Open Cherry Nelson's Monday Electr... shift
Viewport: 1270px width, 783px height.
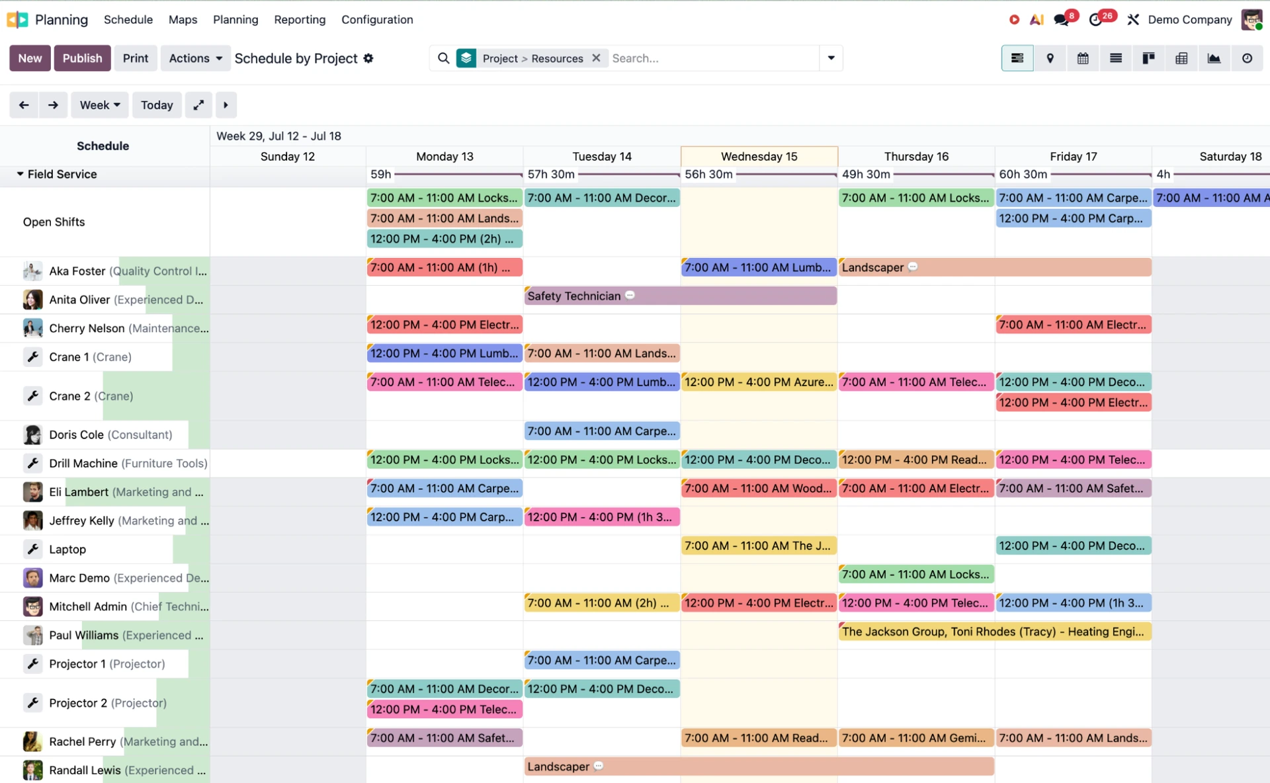click(x=444, y=325)
